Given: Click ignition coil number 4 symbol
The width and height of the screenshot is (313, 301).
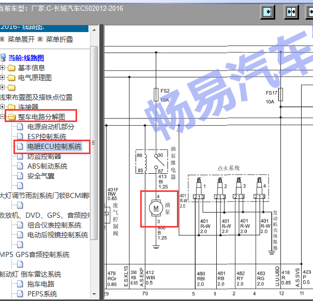Looking at the screenshot, I should [x=259, y=188].
